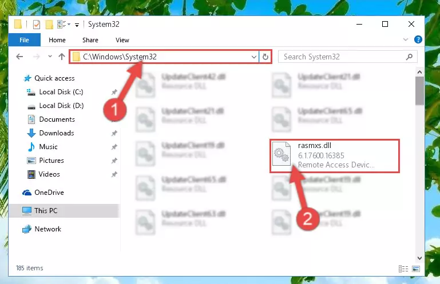The image size is (440, 284).
Task: Click the This PC monitor icon
Action: 27,211
